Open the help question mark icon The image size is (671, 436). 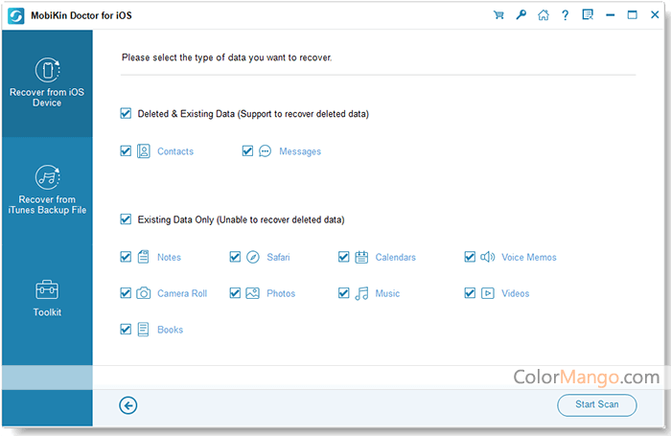(x=566, y=15)
